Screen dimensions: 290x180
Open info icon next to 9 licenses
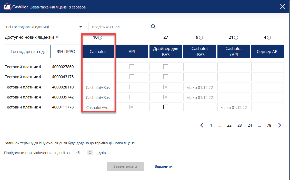pyautogui.click(x=201, y=37)
